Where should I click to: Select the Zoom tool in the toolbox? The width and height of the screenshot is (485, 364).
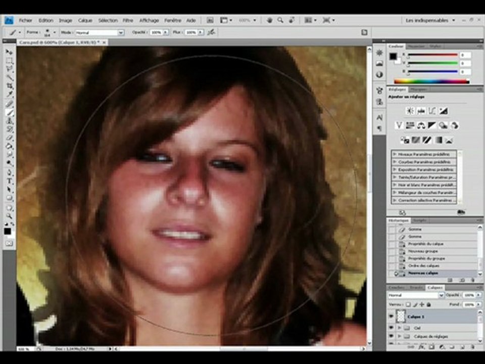(9, 216)
